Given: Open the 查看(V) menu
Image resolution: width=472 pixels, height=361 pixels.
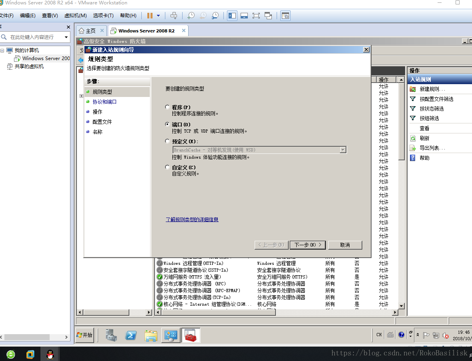Looking at the screenshot, I should click(50, 16).
